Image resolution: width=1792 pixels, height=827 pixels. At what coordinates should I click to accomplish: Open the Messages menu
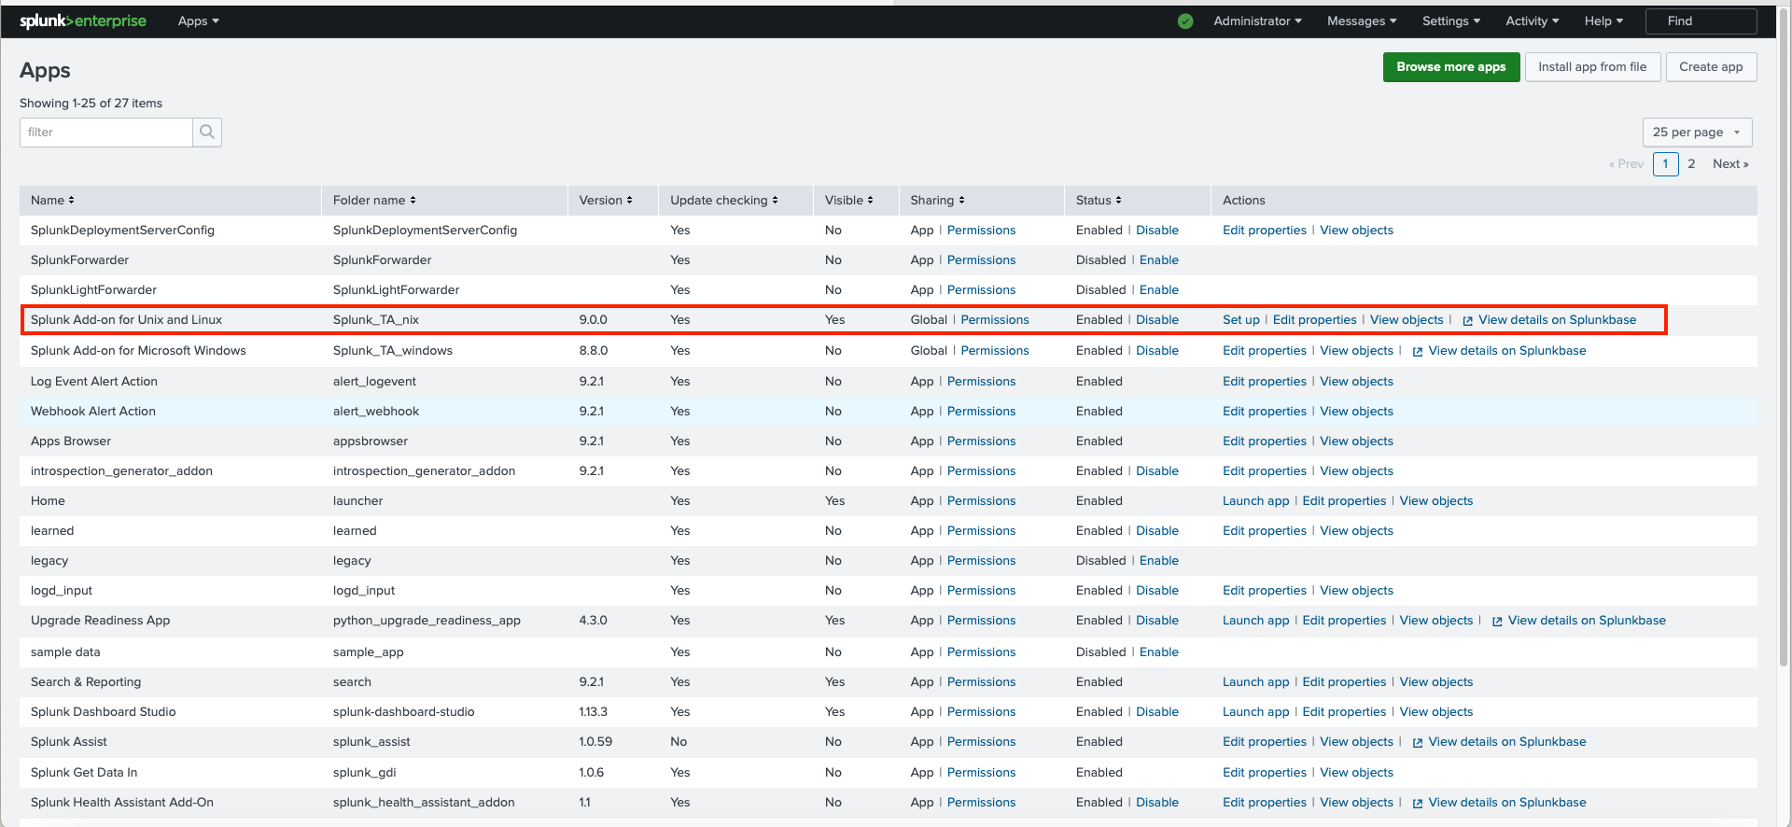pyautogui.click(x=1362, y=21)
